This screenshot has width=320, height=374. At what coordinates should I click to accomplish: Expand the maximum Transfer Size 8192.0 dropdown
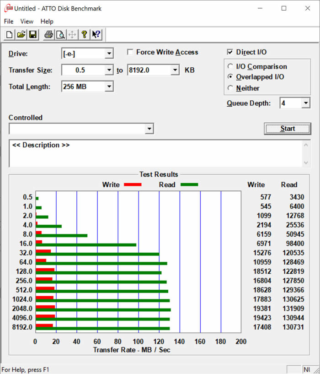pos(175,70)
